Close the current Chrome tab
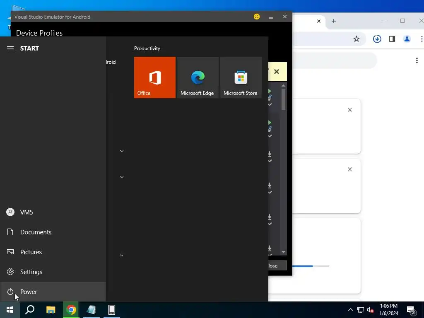This screenshot has width=424, height=318. (x=319, y=21)
